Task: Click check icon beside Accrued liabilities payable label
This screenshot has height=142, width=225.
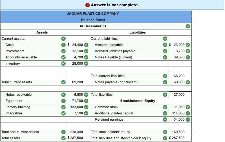Action: point(165,51)
